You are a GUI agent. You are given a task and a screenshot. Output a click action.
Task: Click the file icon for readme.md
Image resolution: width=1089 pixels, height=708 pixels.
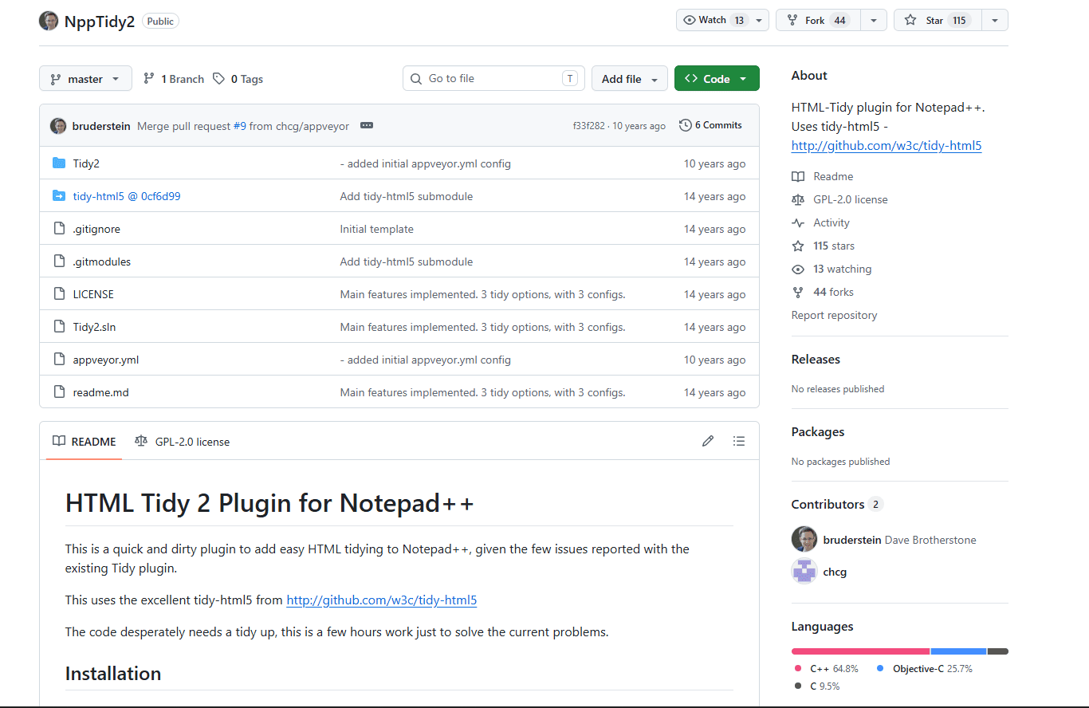tap(59, 392)
